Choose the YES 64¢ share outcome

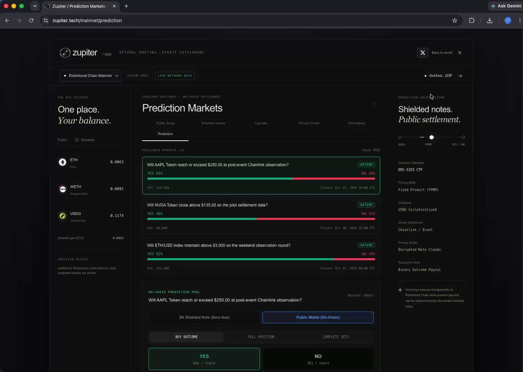[204, 359]
